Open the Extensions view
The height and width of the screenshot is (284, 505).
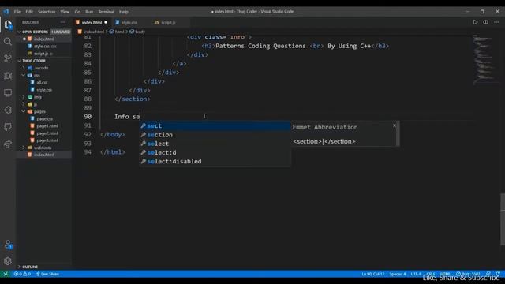coord(8,110)
